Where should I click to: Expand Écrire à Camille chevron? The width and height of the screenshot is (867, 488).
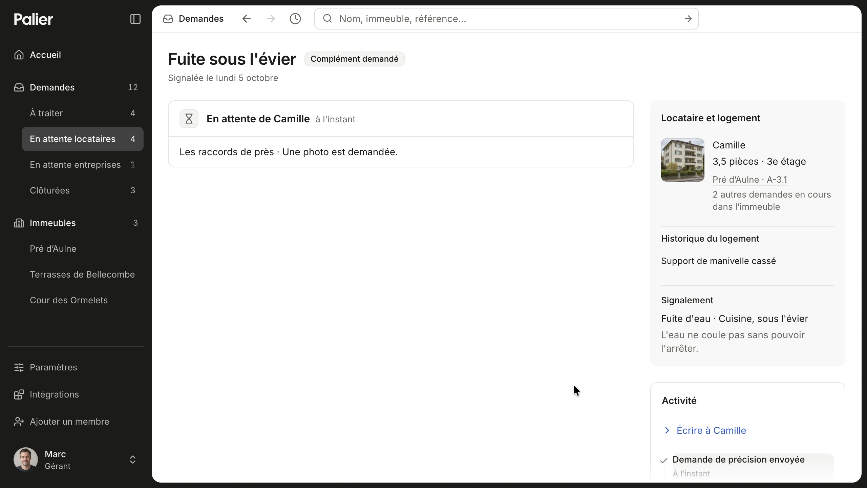[x=667, y=430]
